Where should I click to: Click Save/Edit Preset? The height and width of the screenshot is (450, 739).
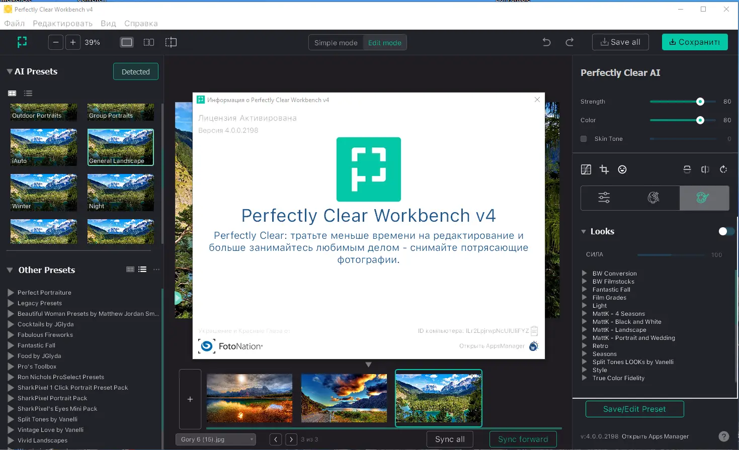[634, 409]
